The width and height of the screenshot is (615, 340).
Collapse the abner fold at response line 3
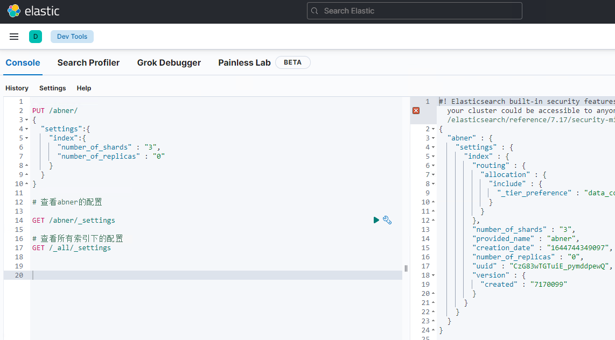(x=434, y=138)
